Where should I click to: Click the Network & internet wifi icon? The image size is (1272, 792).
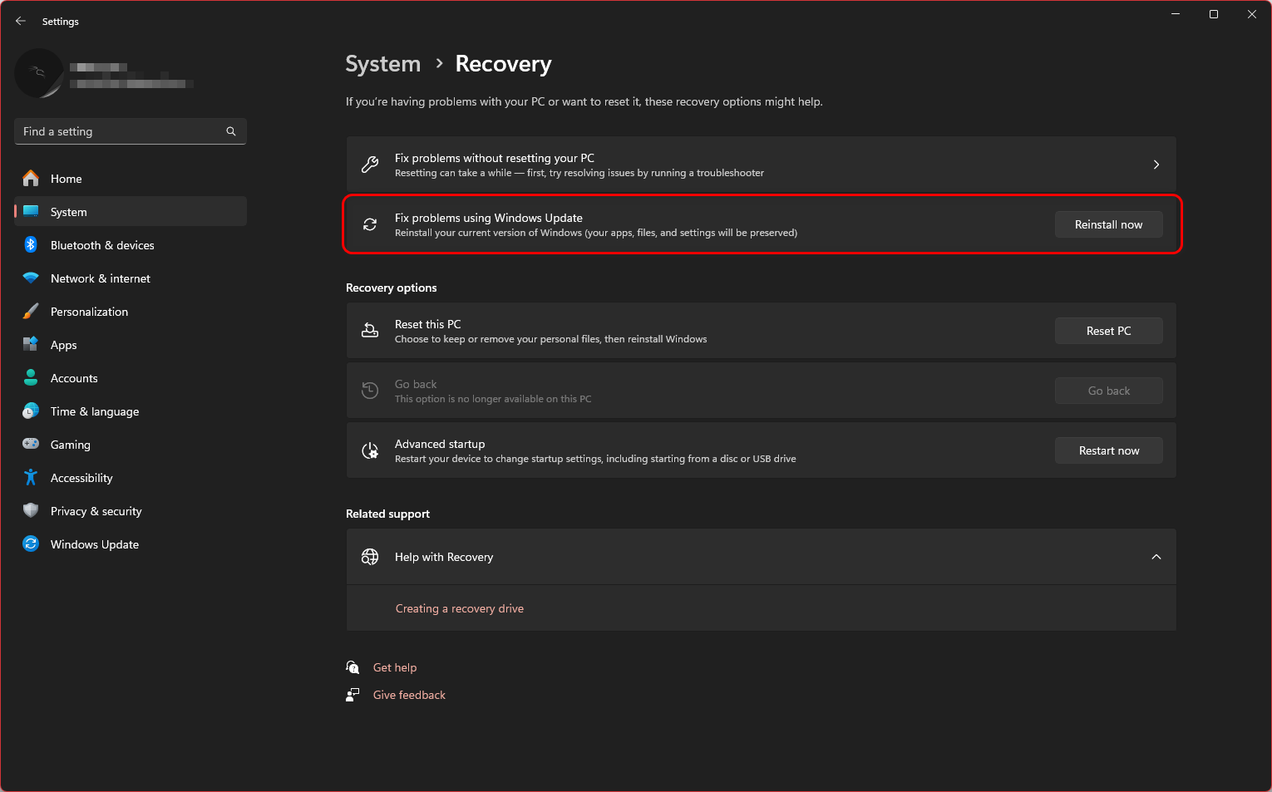click(31, 278)
